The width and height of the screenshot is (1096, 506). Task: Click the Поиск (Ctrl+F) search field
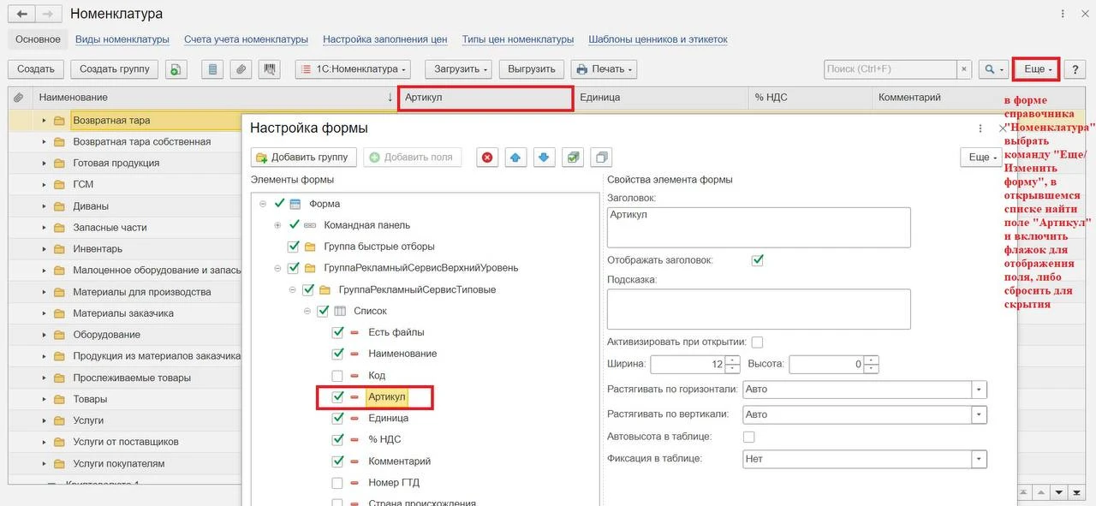890,69
